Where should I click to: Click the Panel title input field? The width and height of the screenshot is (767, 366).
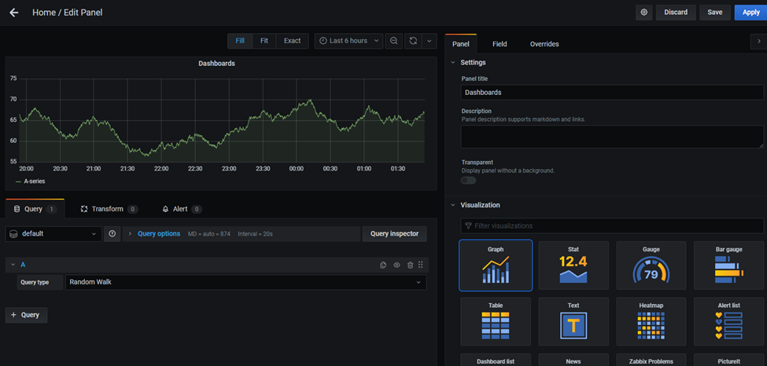611,93
